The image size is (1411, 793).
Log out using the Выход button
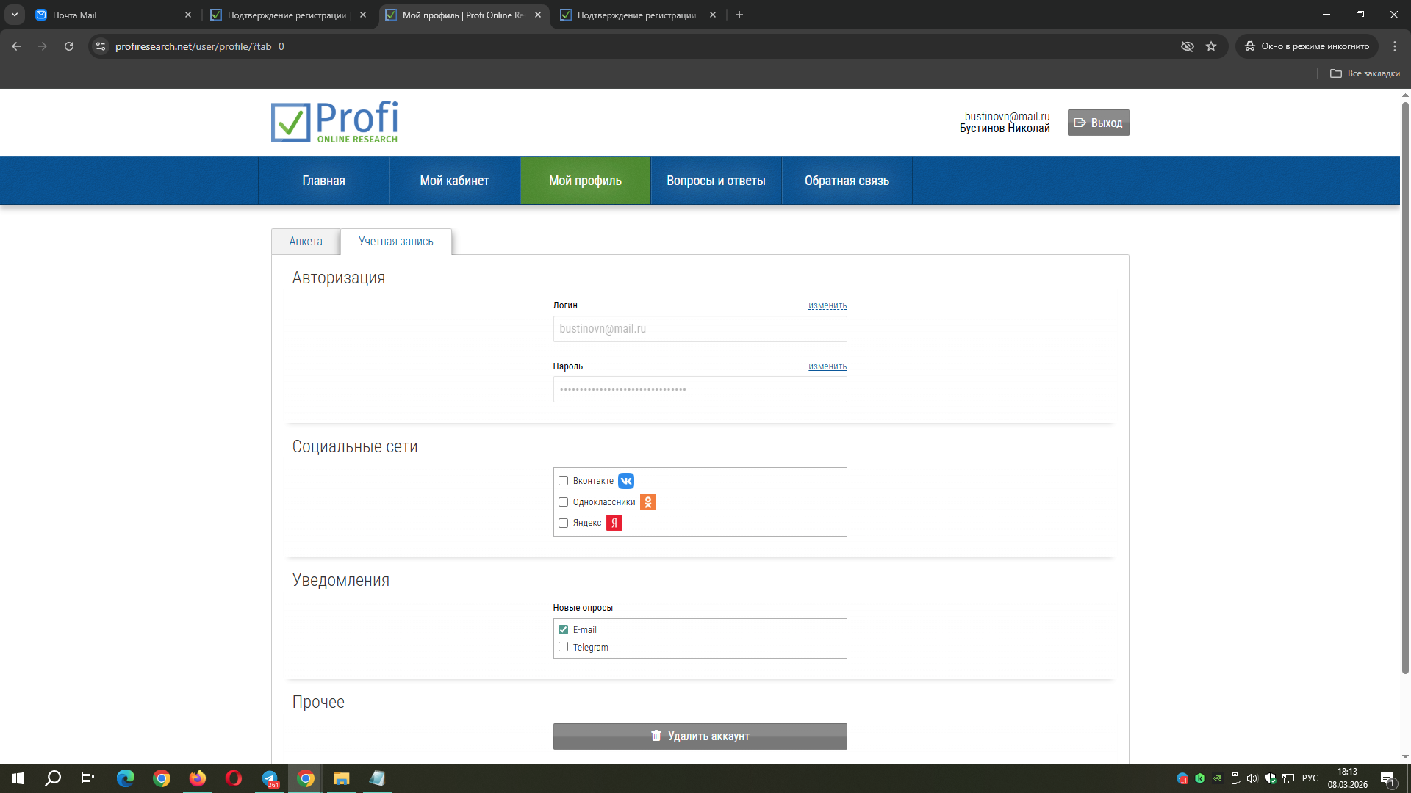[1098, 123]
